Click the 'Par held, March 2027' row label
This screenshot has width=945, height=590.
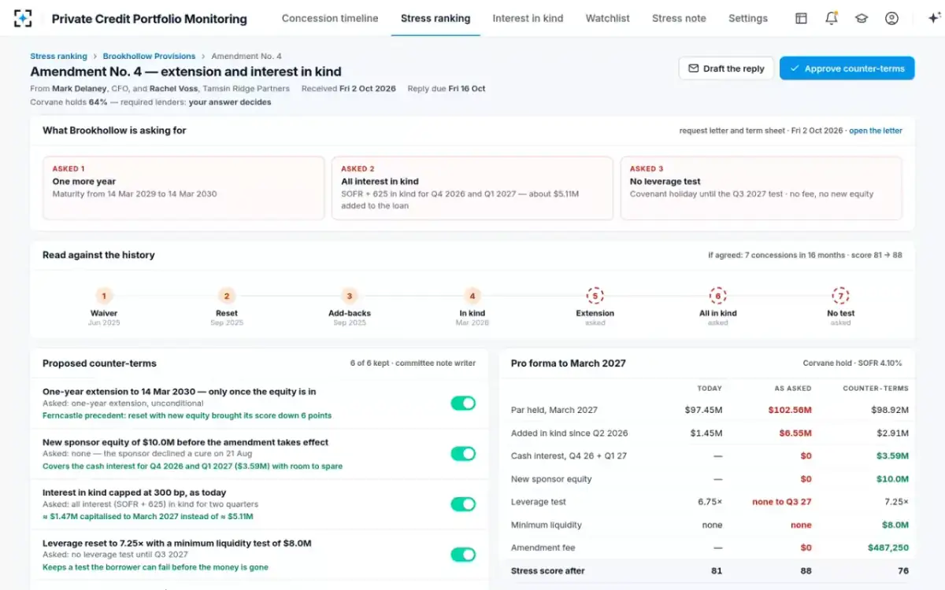(554, 410)
